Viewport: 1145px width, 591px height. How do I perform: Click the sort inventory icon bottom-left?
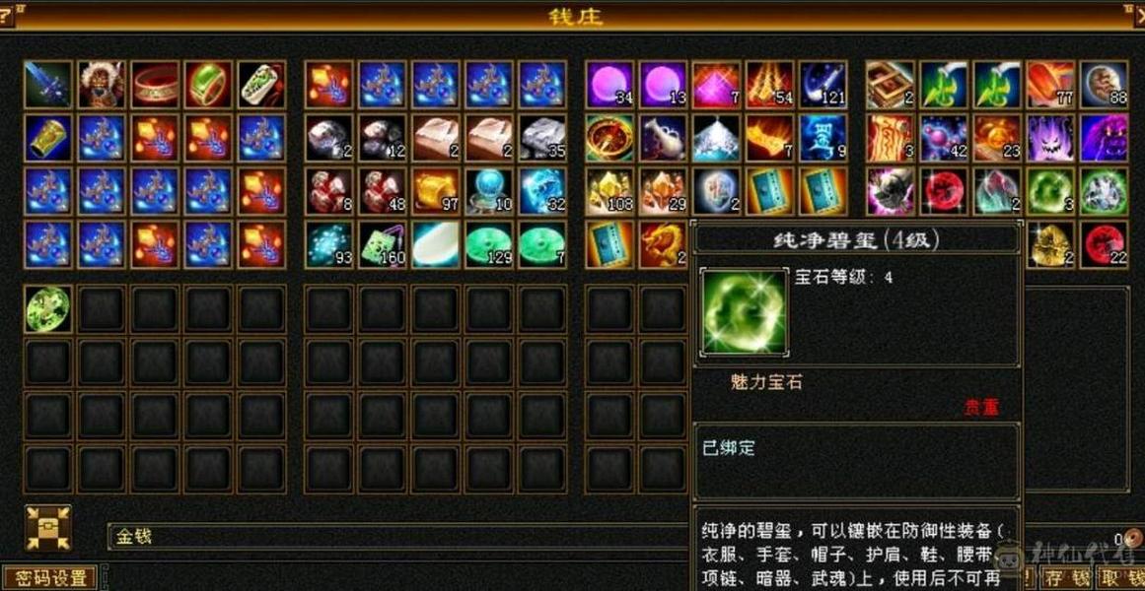pyautogui.click(x=48, y=527)
